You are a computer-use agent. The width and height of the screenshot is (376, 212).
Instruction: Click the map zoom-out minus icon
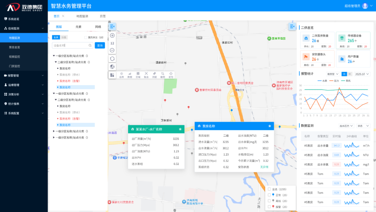[x=112, y=50]
